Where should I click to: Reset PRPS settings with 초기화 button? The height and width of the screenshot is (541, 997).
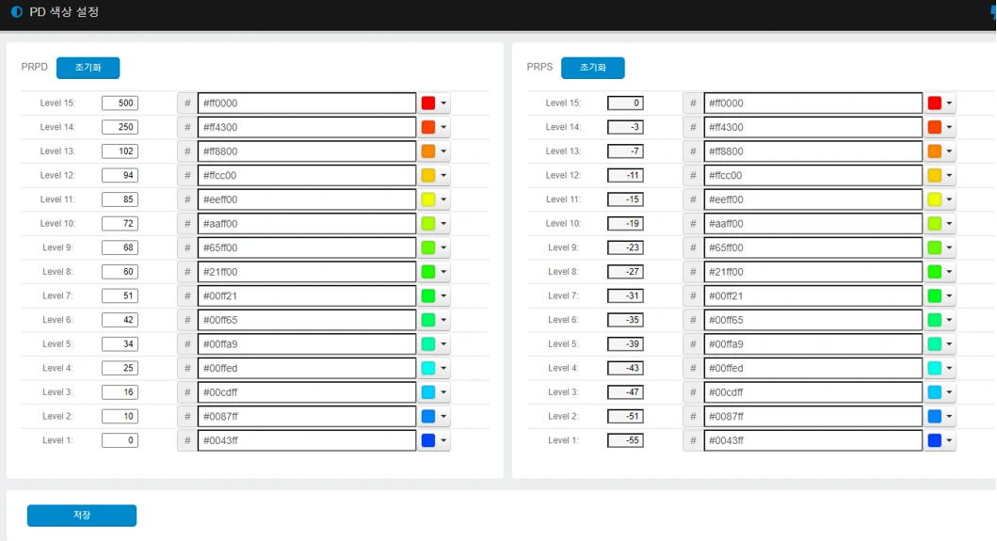point(592,68)
